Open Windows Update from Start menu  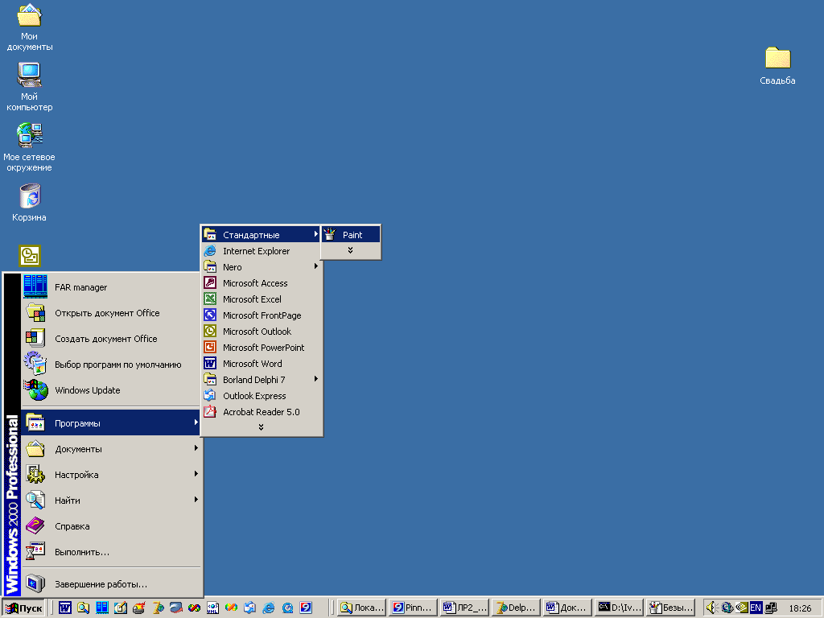111,390
